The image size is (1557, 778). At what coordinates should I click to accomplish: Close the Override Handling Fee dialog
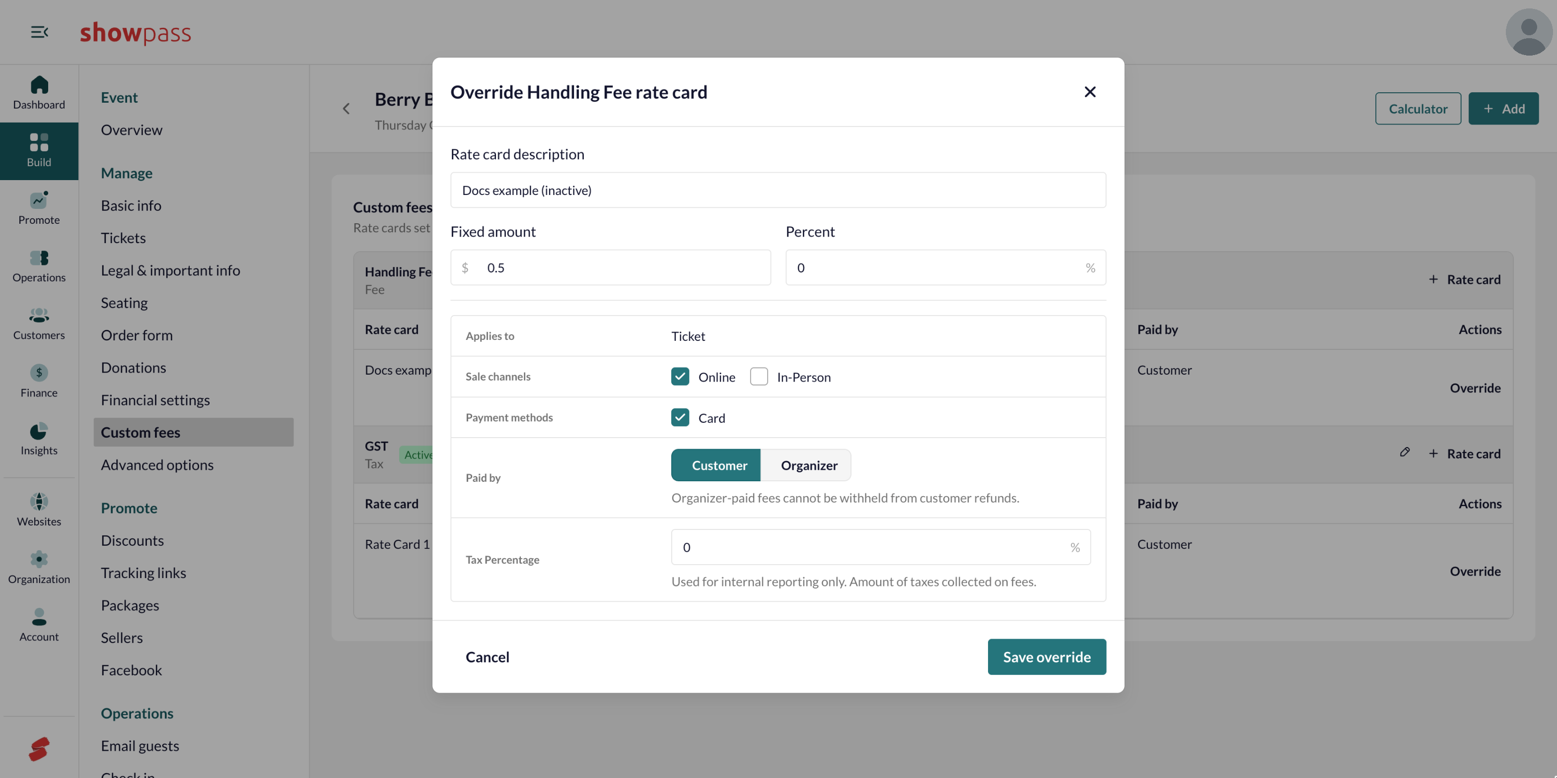[1090, 92]
